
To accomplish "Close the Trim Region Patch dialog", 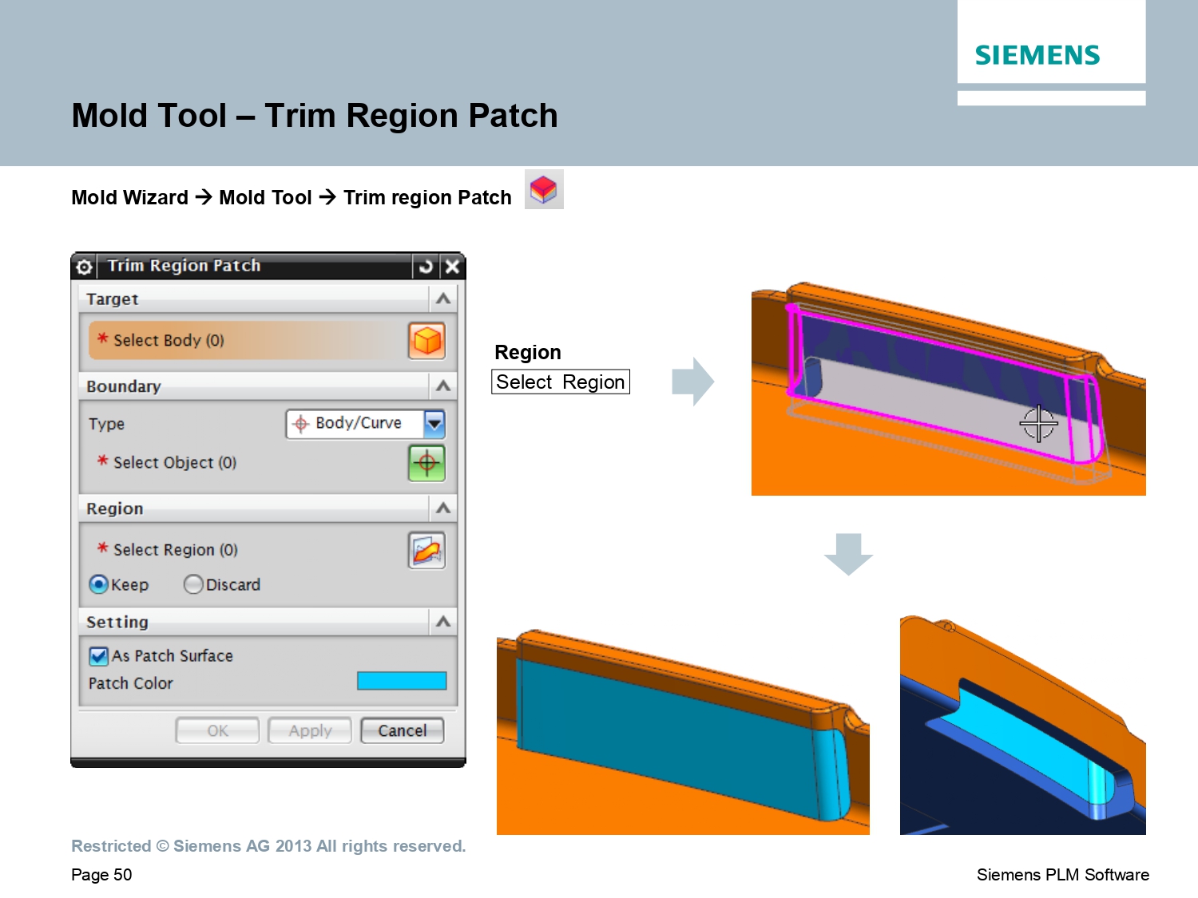I will pyautogui.click(x=452, y=267).
